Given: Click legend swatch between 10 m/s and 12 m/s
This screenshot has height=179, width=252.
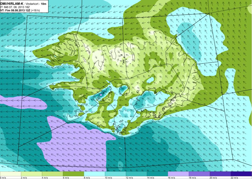Looking at the screenshot, I should coord(115,174).
